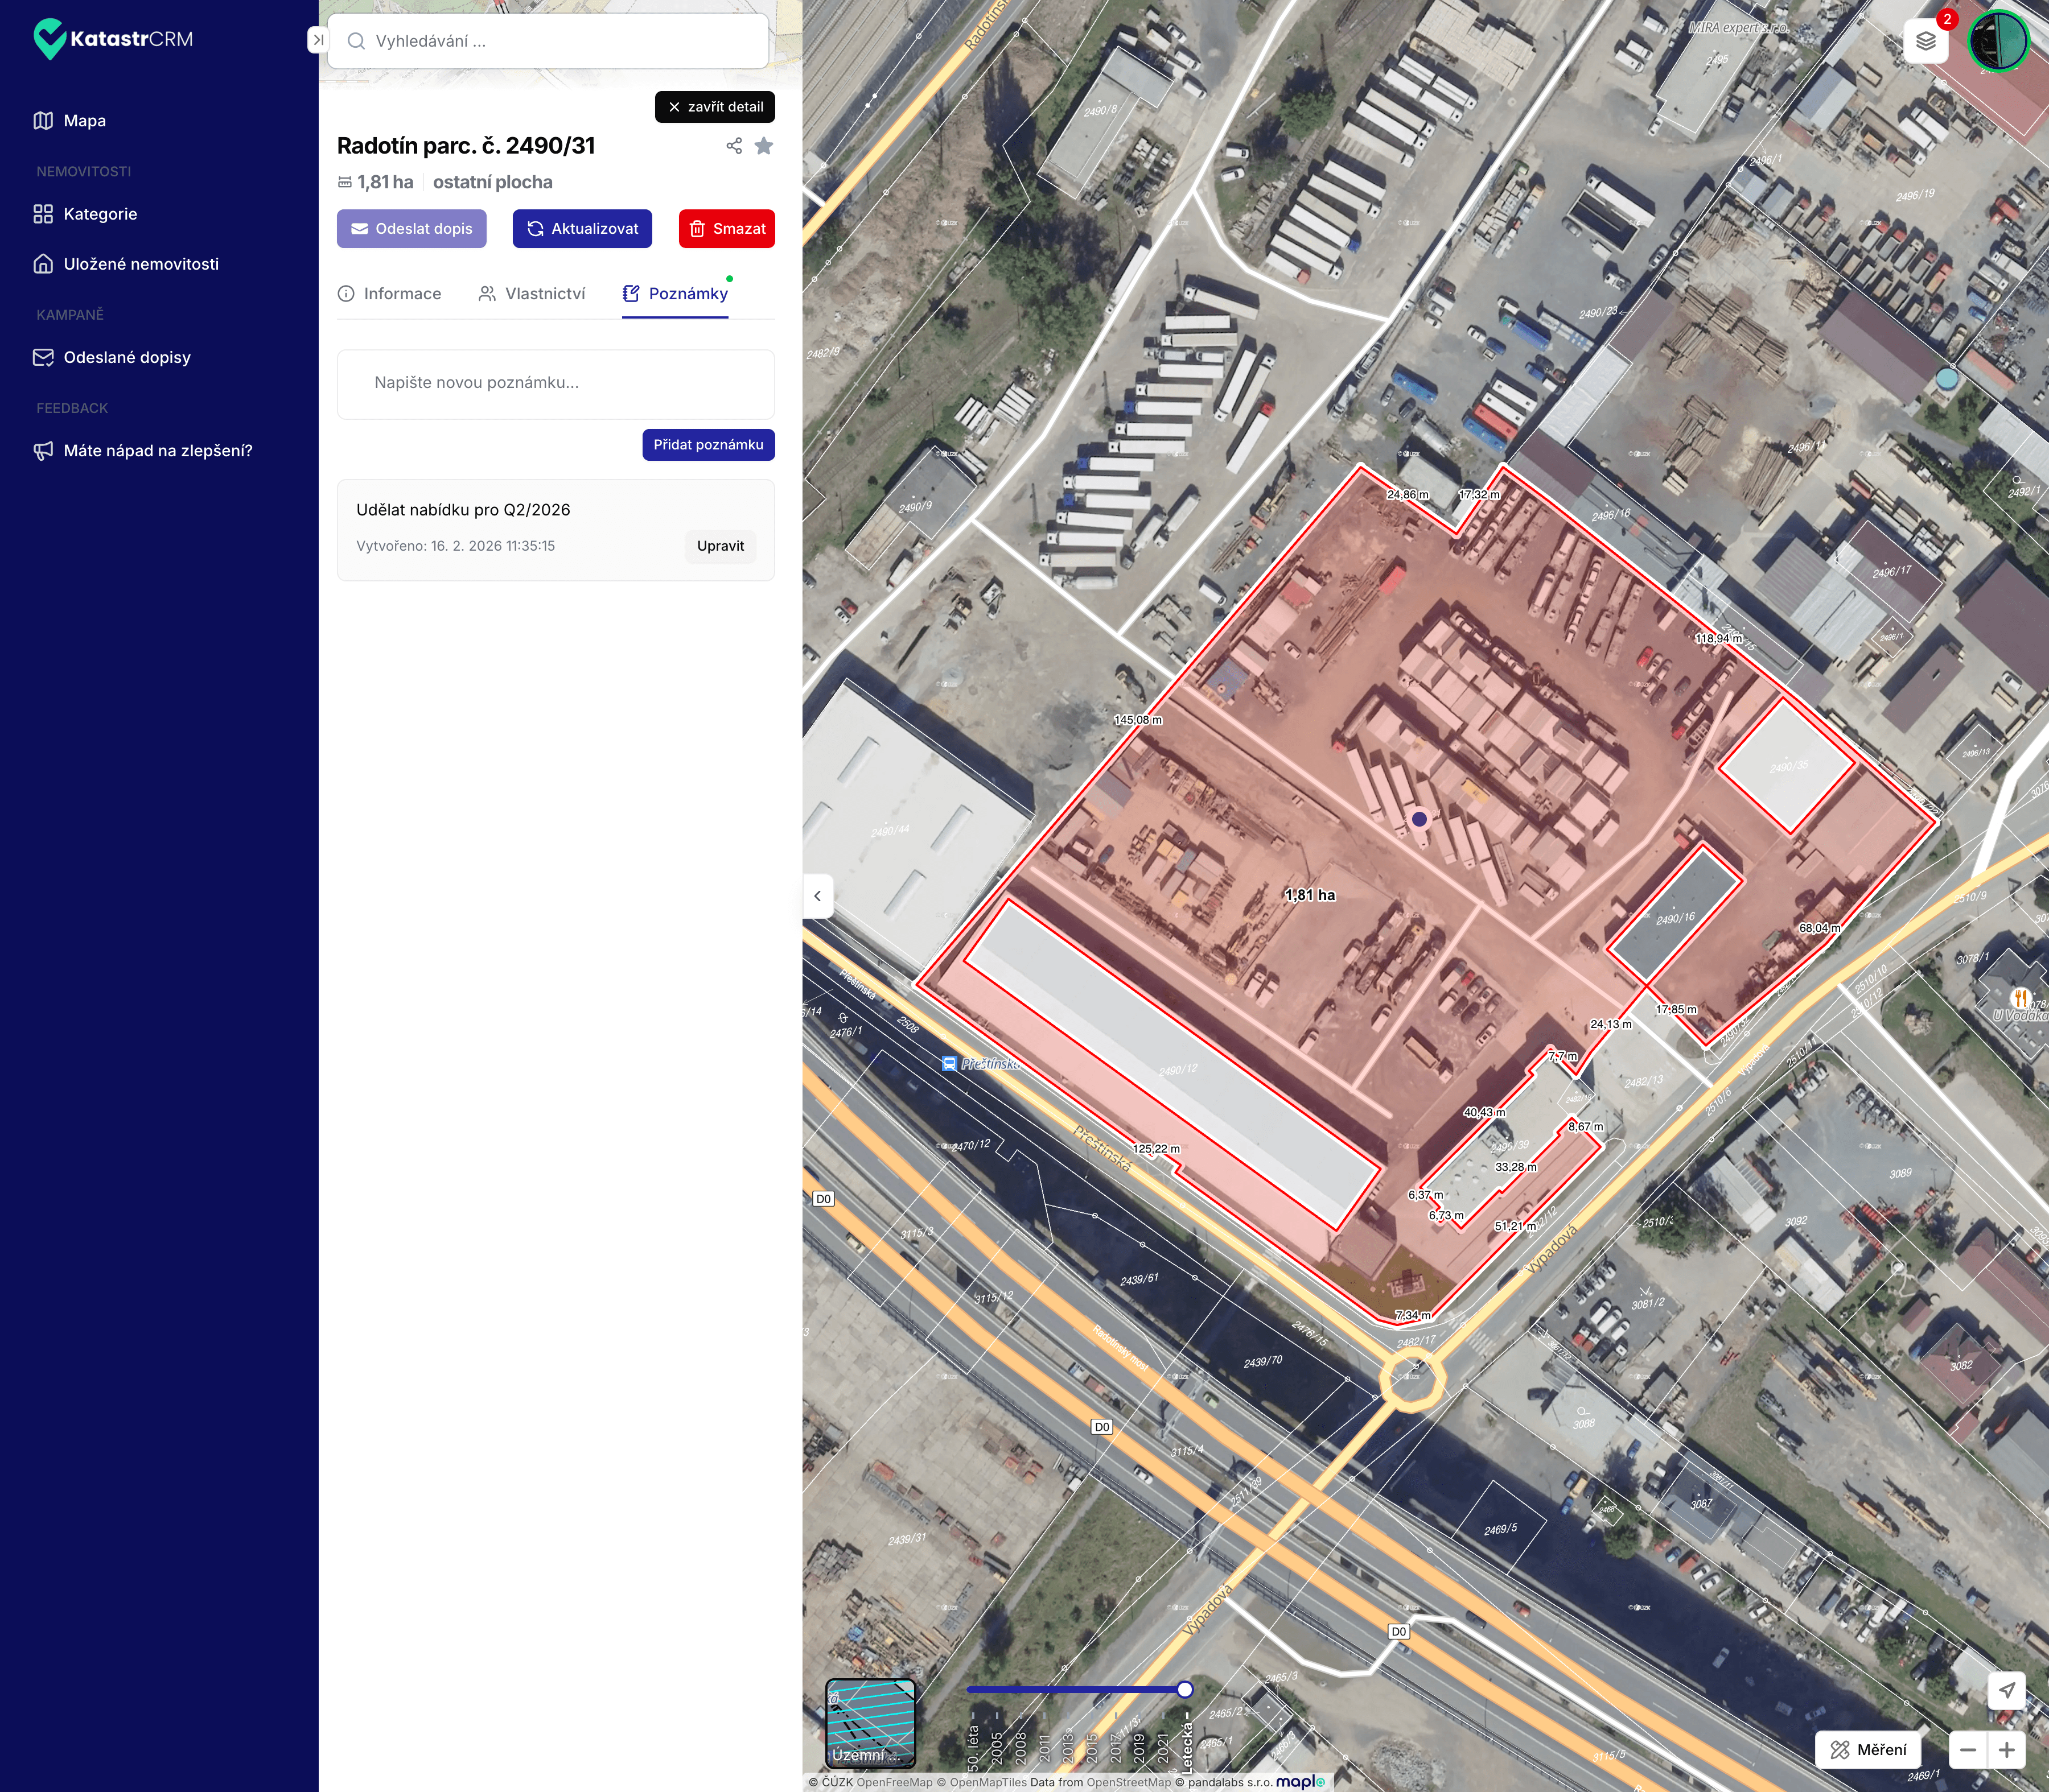Viewport: 2049px width, 1792px height.
Task: Switch to the Vlastnictví tab
Action: (x=531, y=293)
